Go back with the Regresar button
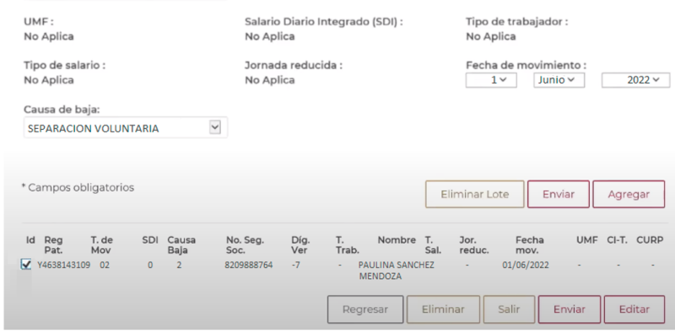This screenshot has height=333, width=675. (x=365, y=309)
